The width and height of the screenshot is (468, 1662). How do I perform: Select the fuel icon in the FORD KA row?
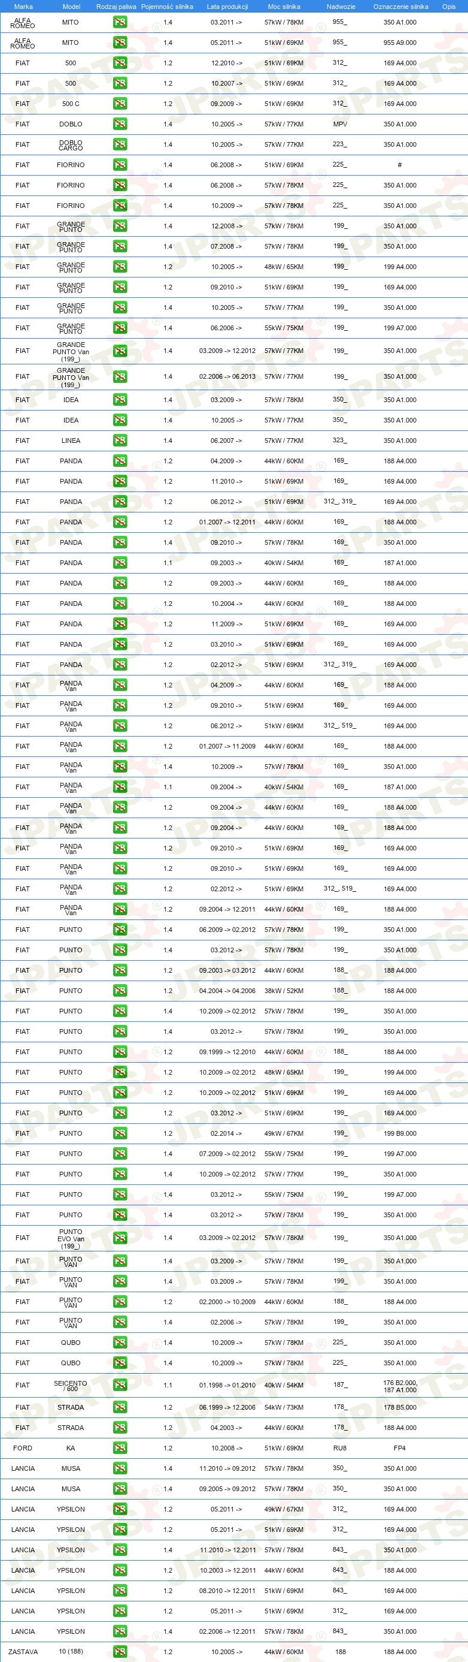[120, 1449]
